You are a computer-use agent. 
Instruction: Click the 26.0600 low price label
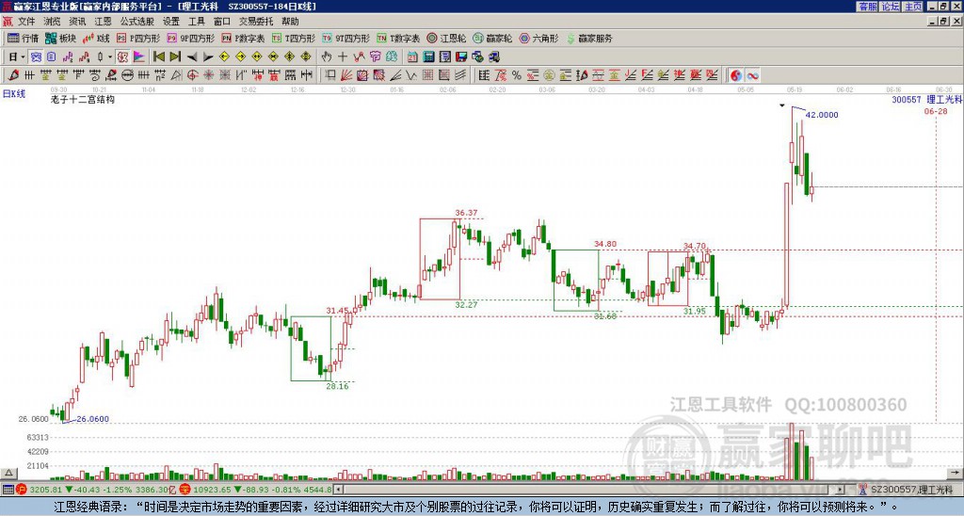click(x=92, y=419)
